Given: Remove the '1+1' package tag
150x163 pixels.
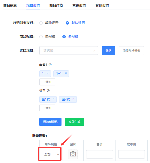Looking at the screenshot, I should tap(66, 73).
